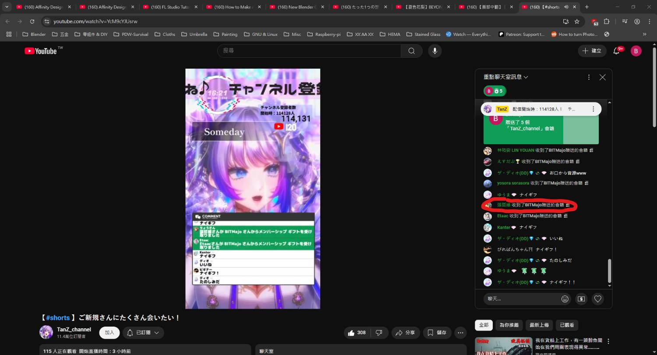Open Chrome extensions puzzle icon
This screenshot has width=657, height=355.
tap(607, 21)
